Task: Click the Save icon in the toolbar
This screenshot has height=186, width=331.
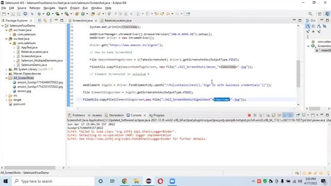Action: 13,14
